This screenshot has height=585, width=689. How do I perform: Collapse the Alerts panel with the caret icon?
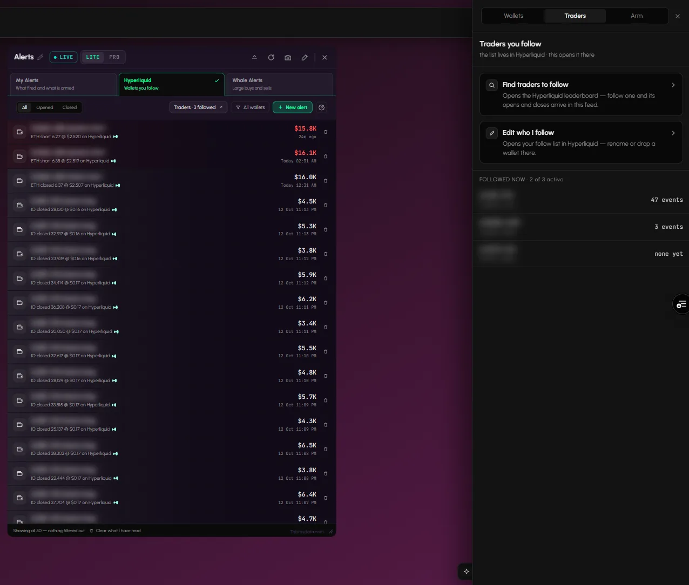(254, 57)
